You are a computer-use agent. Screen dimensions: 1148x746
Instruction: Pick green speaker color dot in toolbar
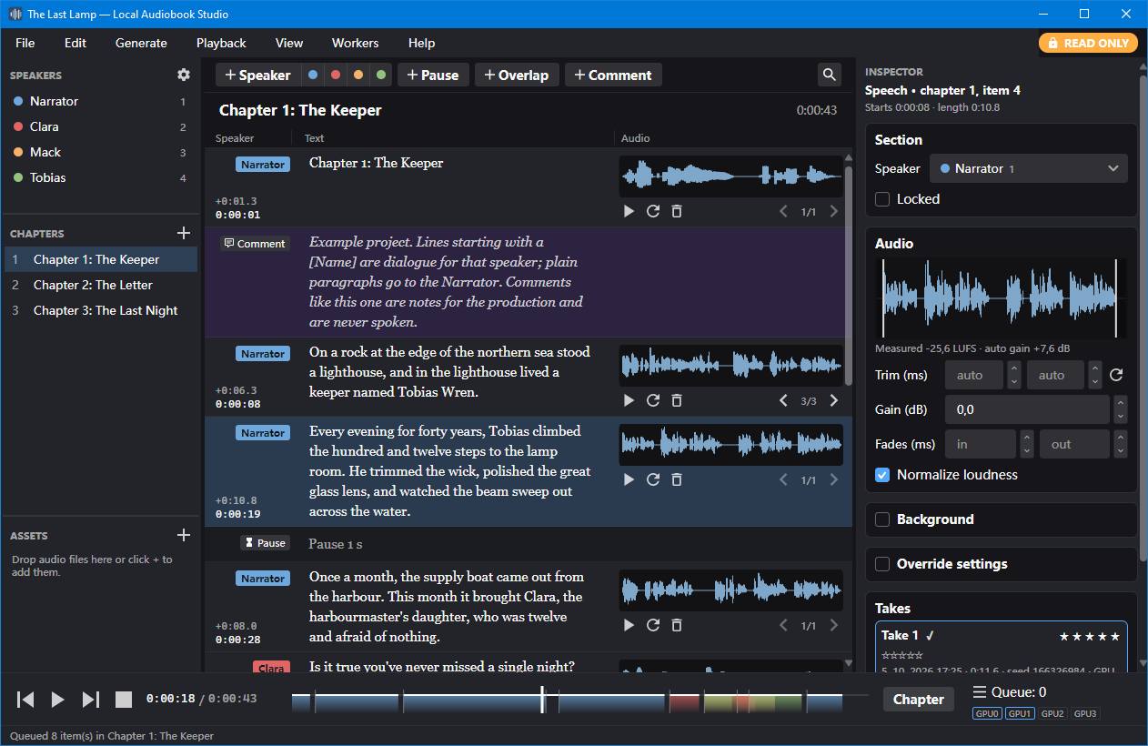(x=381, y=76)
